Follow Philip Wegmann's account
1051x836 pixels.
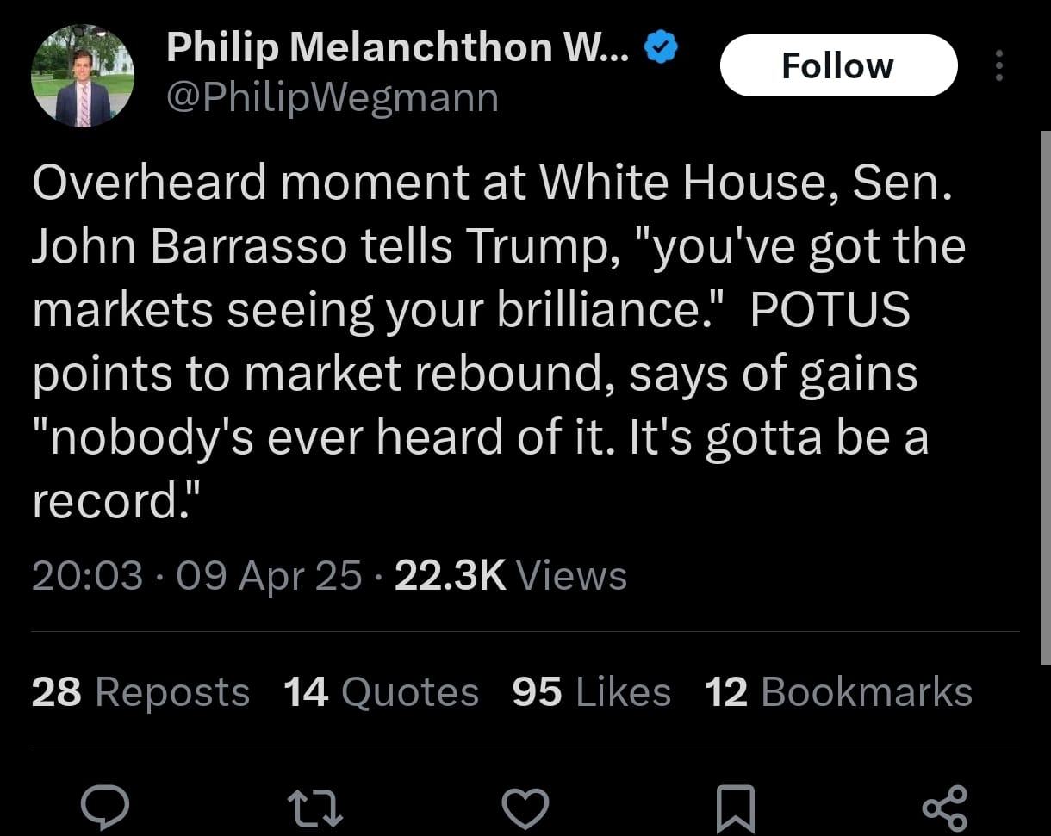click(x=837, y=65)
